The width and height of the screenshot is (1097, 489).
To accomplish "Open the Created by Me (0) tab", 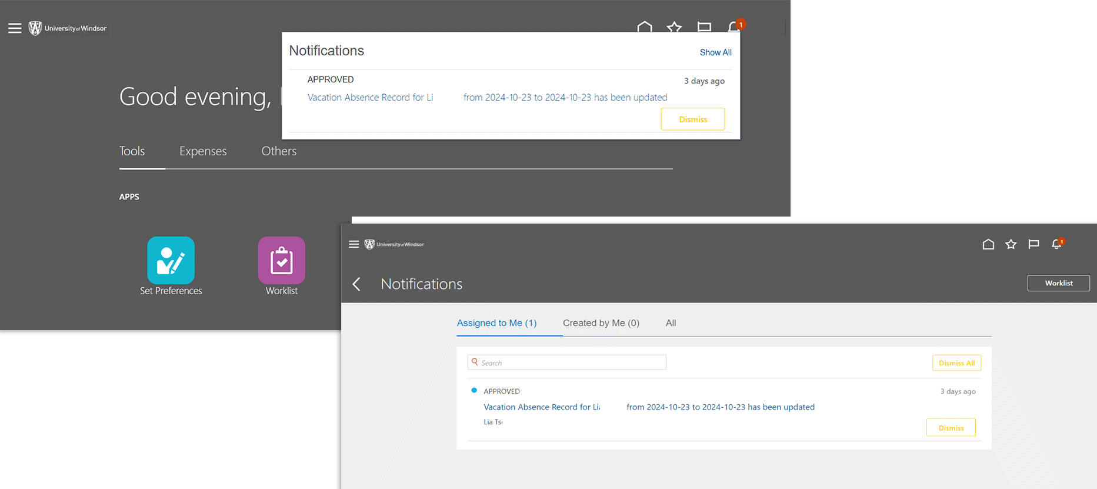I will [x=601, y=323].
